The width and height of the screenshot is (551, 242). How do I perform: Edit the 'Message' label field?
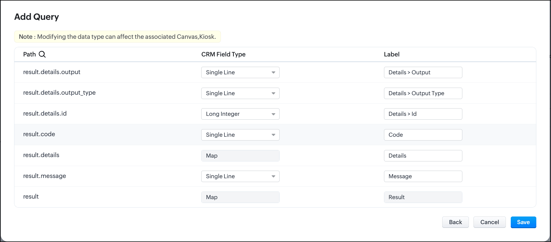pyautogui.click(x=423, y=176)
